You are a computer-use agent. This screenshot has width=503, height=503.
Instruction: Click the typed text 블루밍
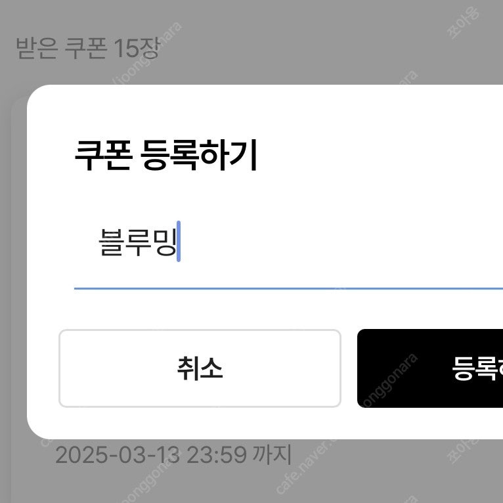click(137, 242)
